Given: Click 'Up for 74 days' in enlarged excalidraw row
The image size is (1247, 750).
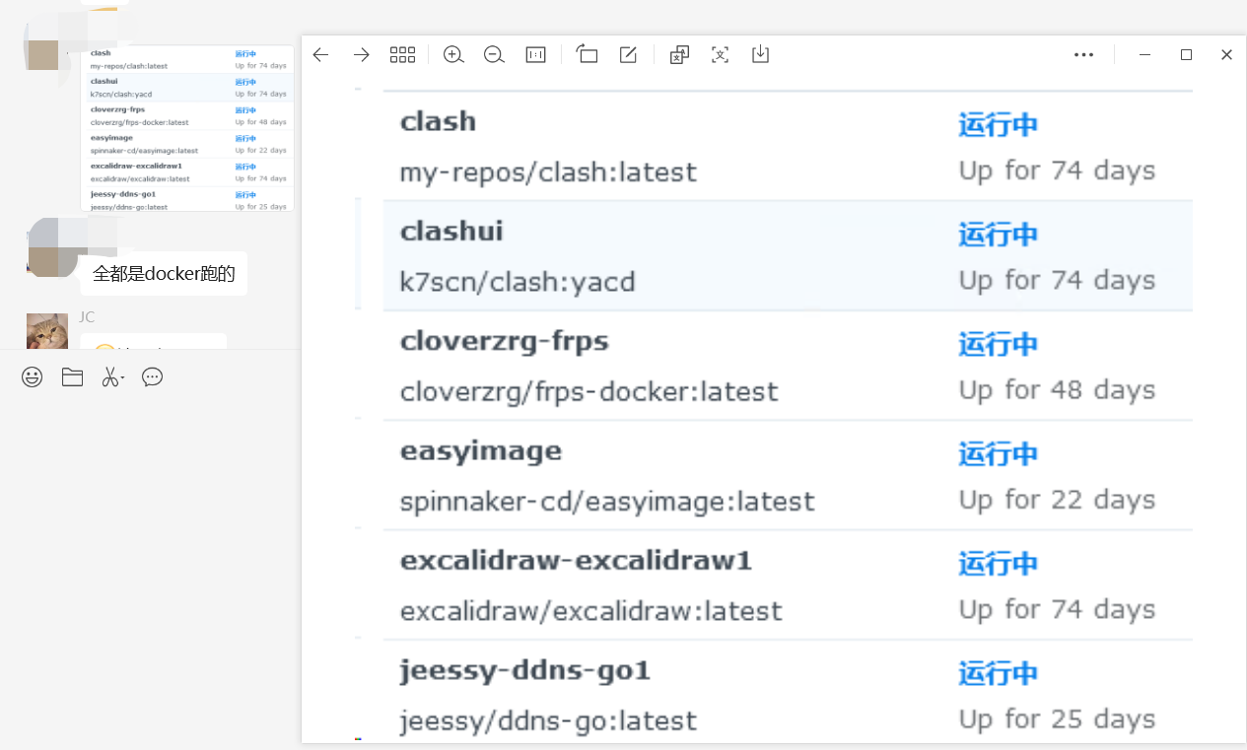Looking at the screenshot, I should (1057, 610).
